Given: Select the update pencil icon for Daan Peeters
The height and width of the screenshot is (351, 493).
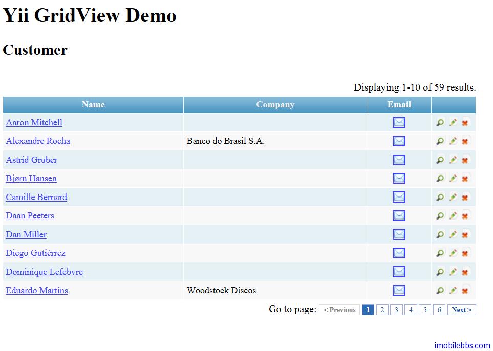Looking at the screenshot, I should [x=453, y=215].
